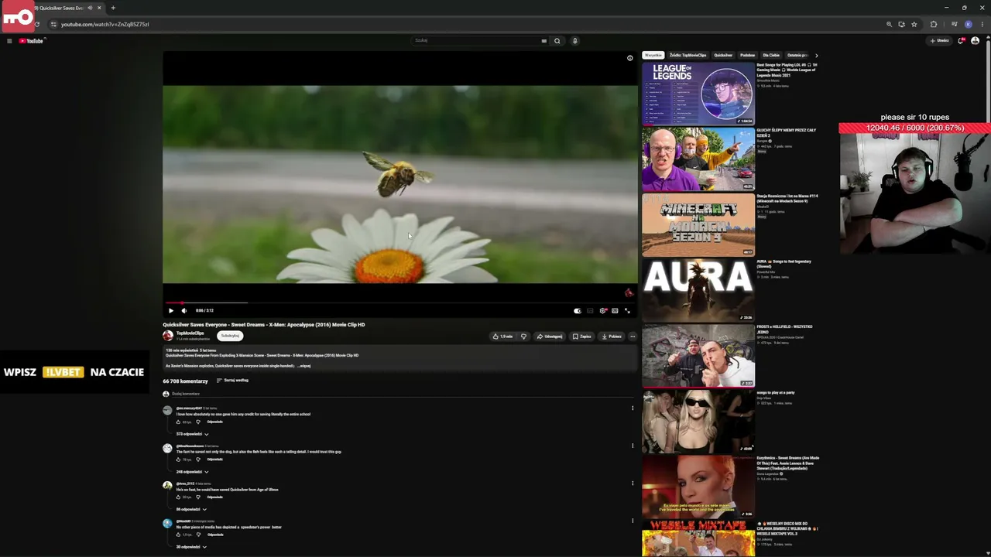991x557 pixels.
Task: Open options for the speedster's power comment
Action: (633, 521)
